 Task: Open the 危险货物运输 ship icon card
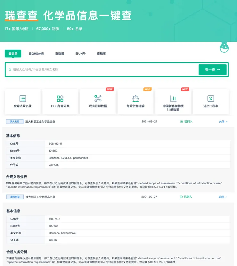click(x=135, y=102)
